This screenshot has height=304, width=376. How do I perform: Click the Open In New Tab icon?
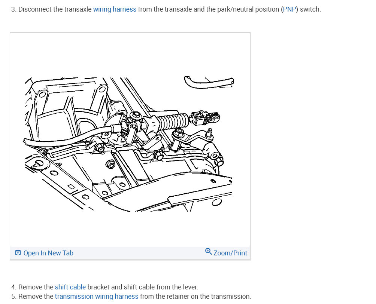[x=18, y=253]
